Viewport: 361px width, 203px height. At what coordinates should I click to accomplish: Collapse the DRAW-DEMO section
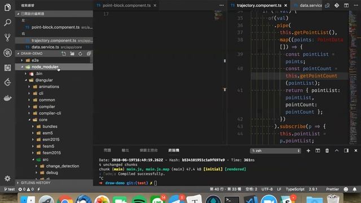(x=18, y=54)
